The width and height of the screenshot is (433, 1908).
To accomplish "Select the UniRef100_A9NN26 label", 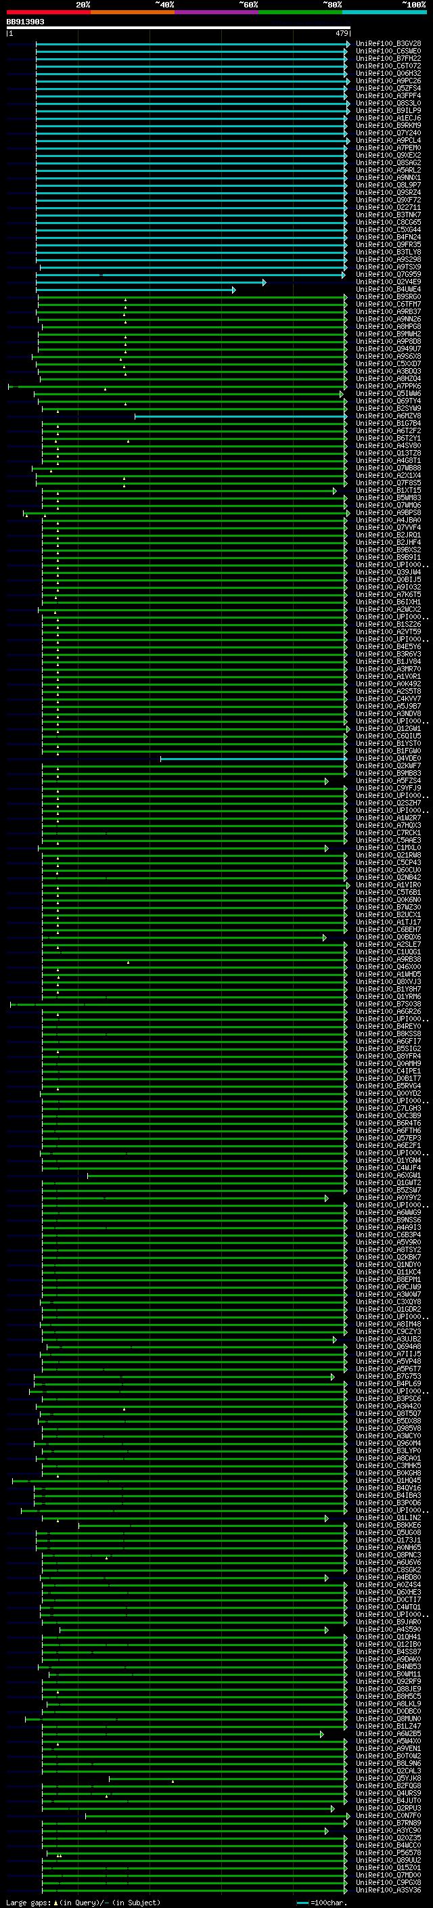I will pyautogui.click(x=388, y=319).
